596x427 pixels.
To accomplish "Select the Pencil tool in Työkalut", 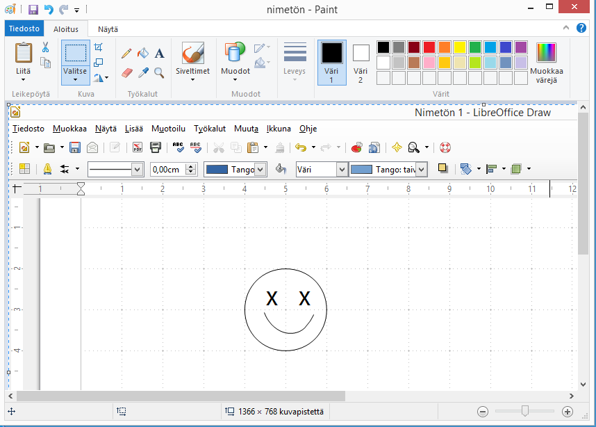I will [x=126, y=54].
